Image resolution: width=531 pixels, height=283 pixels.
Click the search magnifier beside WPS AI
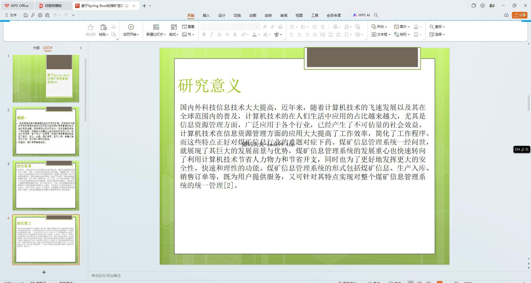(x=376, y=15)
